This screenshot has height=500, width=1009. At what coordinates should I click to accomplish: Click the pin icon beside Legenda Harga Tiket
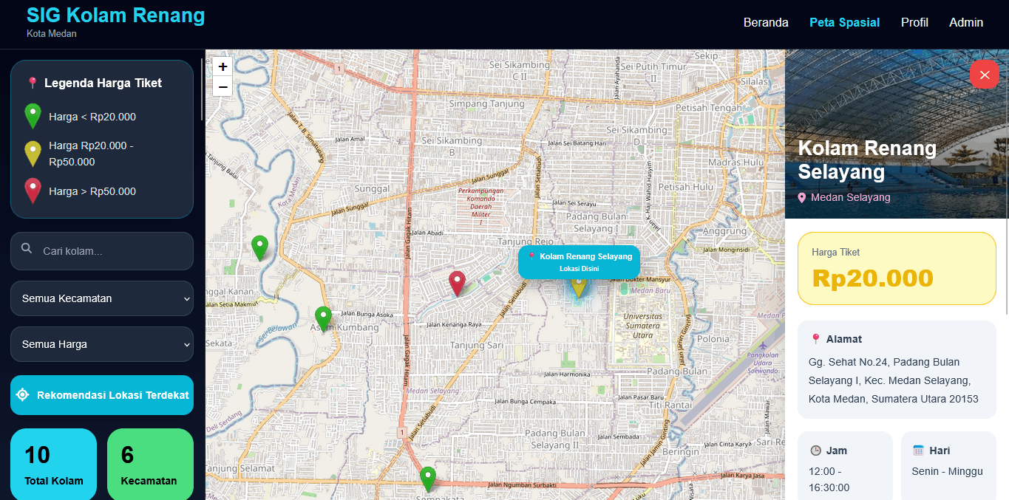33,83
